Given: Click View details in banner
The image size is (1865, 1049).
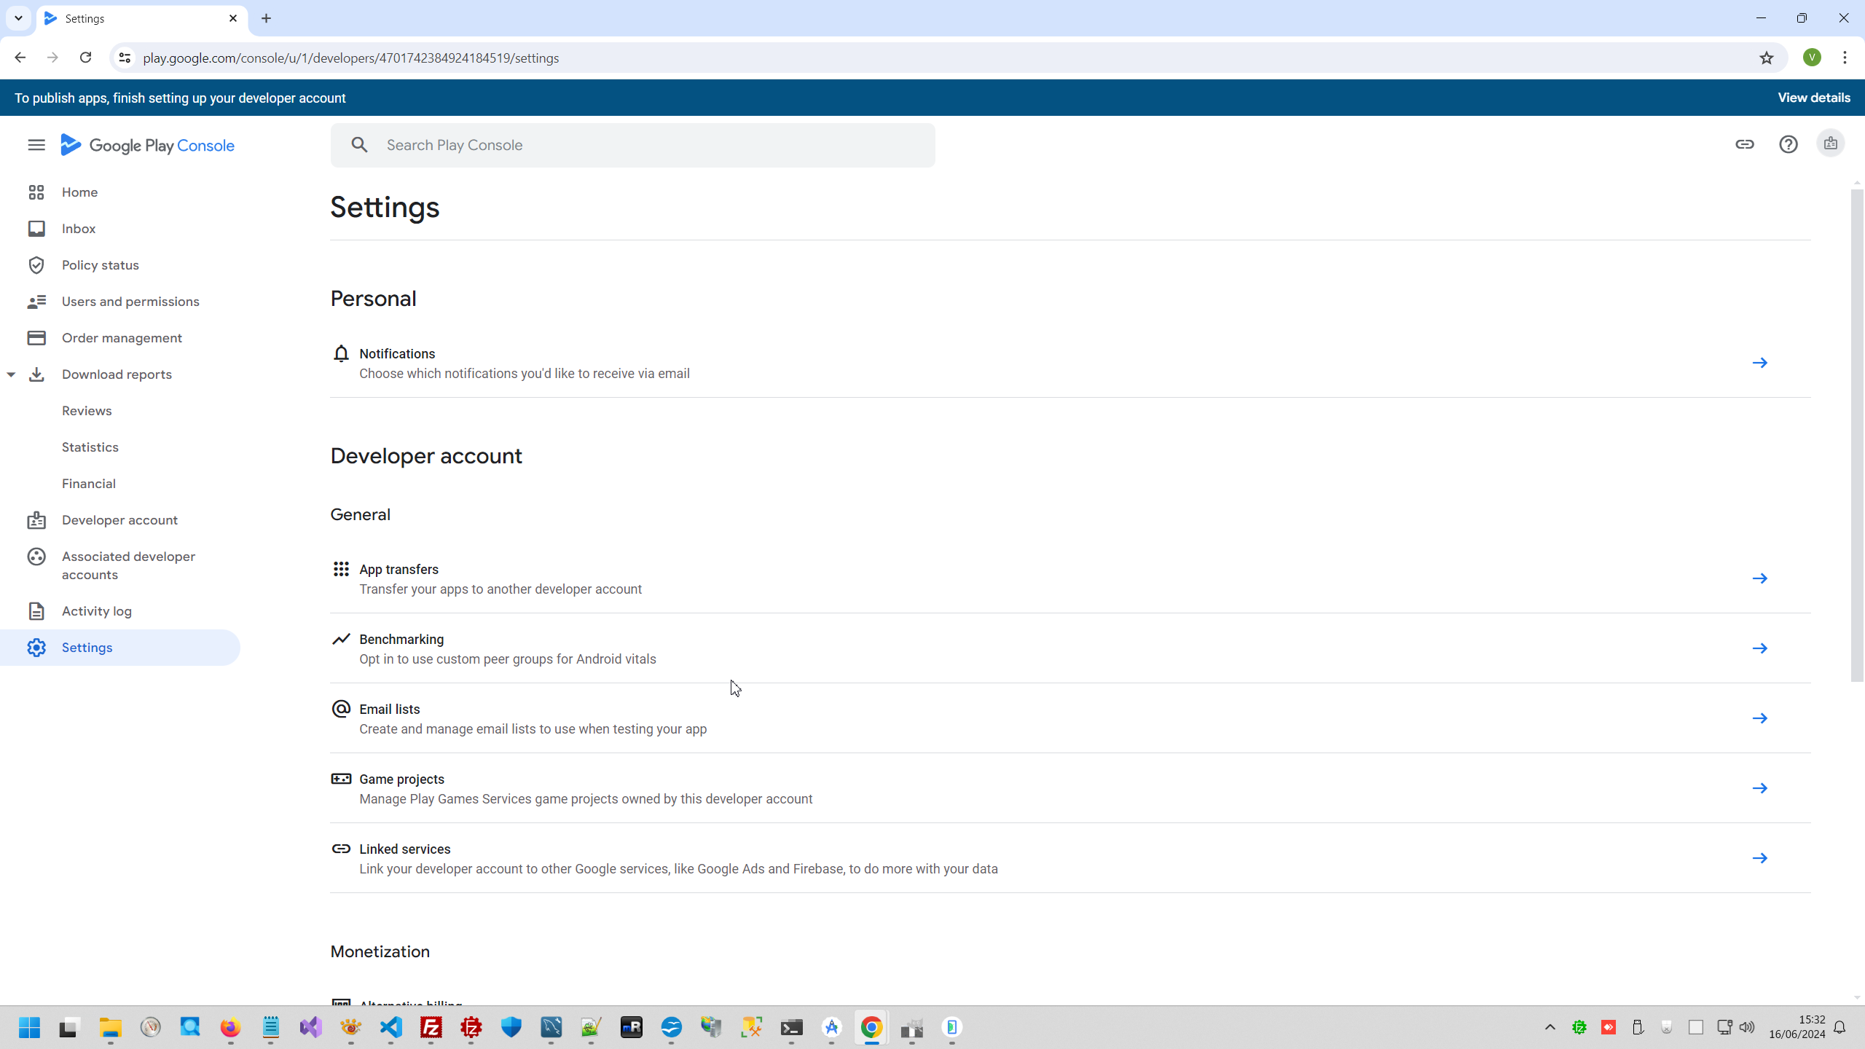Looking at the screenshot, I should click(x=1813, y=98).
